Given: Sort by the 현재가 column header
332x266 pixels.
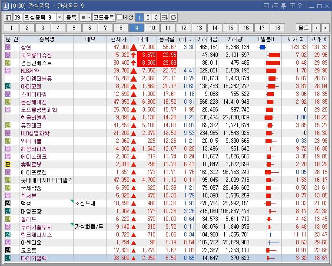Looking at the screenshot, I should pos(118,39).
